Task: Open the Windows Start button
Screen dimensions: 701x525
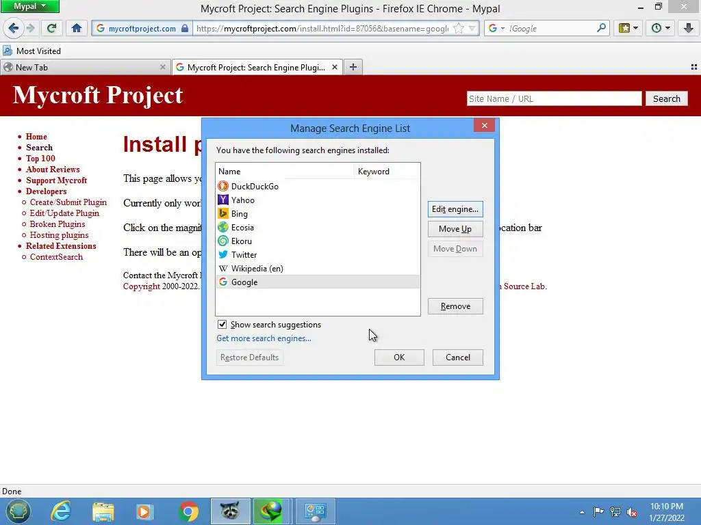Action: pos(18,511)
